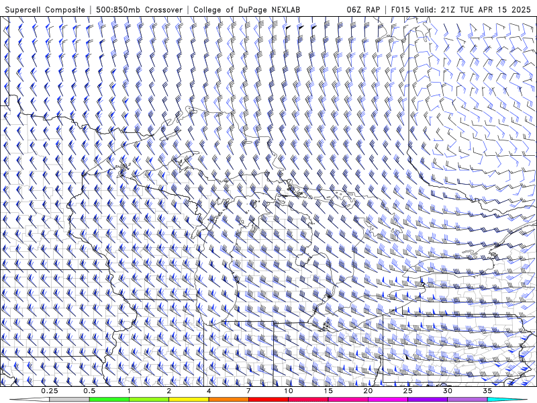Click the 0.25 color scale label
Image resolution: width=537 pixels, height=403 pixels.
(x=50, y=391)
